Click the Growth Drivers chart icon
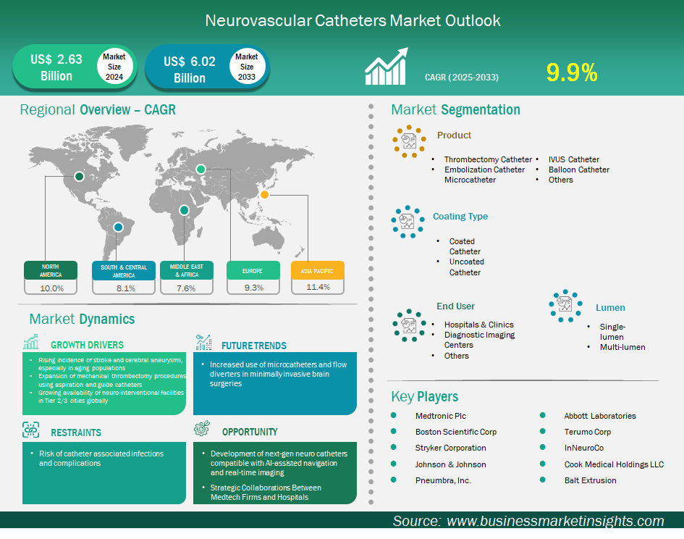 click(31, 342)
